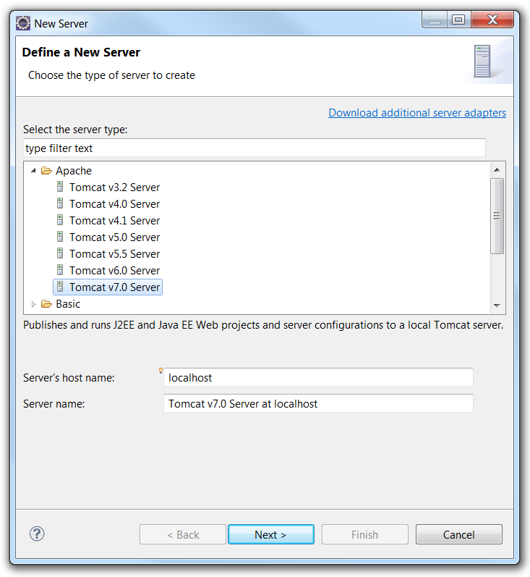Click the server list scroll down arrow

[x=497, y=306]
